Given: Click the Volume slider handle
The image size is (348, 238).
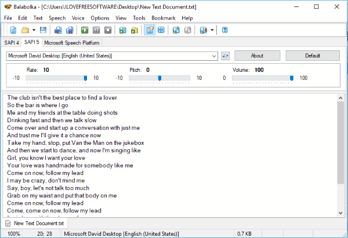Looking at the screenshot, I should 292,78.
